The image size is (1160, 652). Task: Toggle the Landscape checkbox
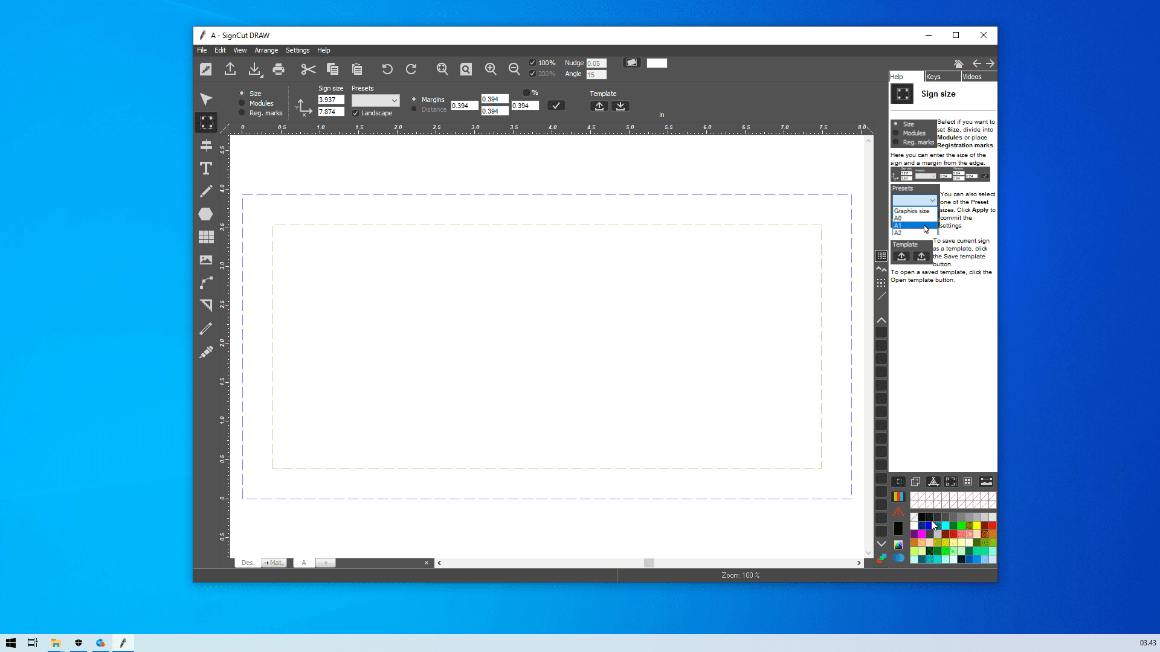coord(356,113)
